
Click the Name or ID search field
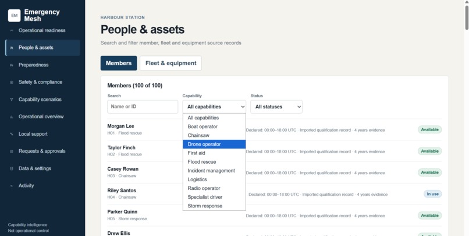[143, 107]
